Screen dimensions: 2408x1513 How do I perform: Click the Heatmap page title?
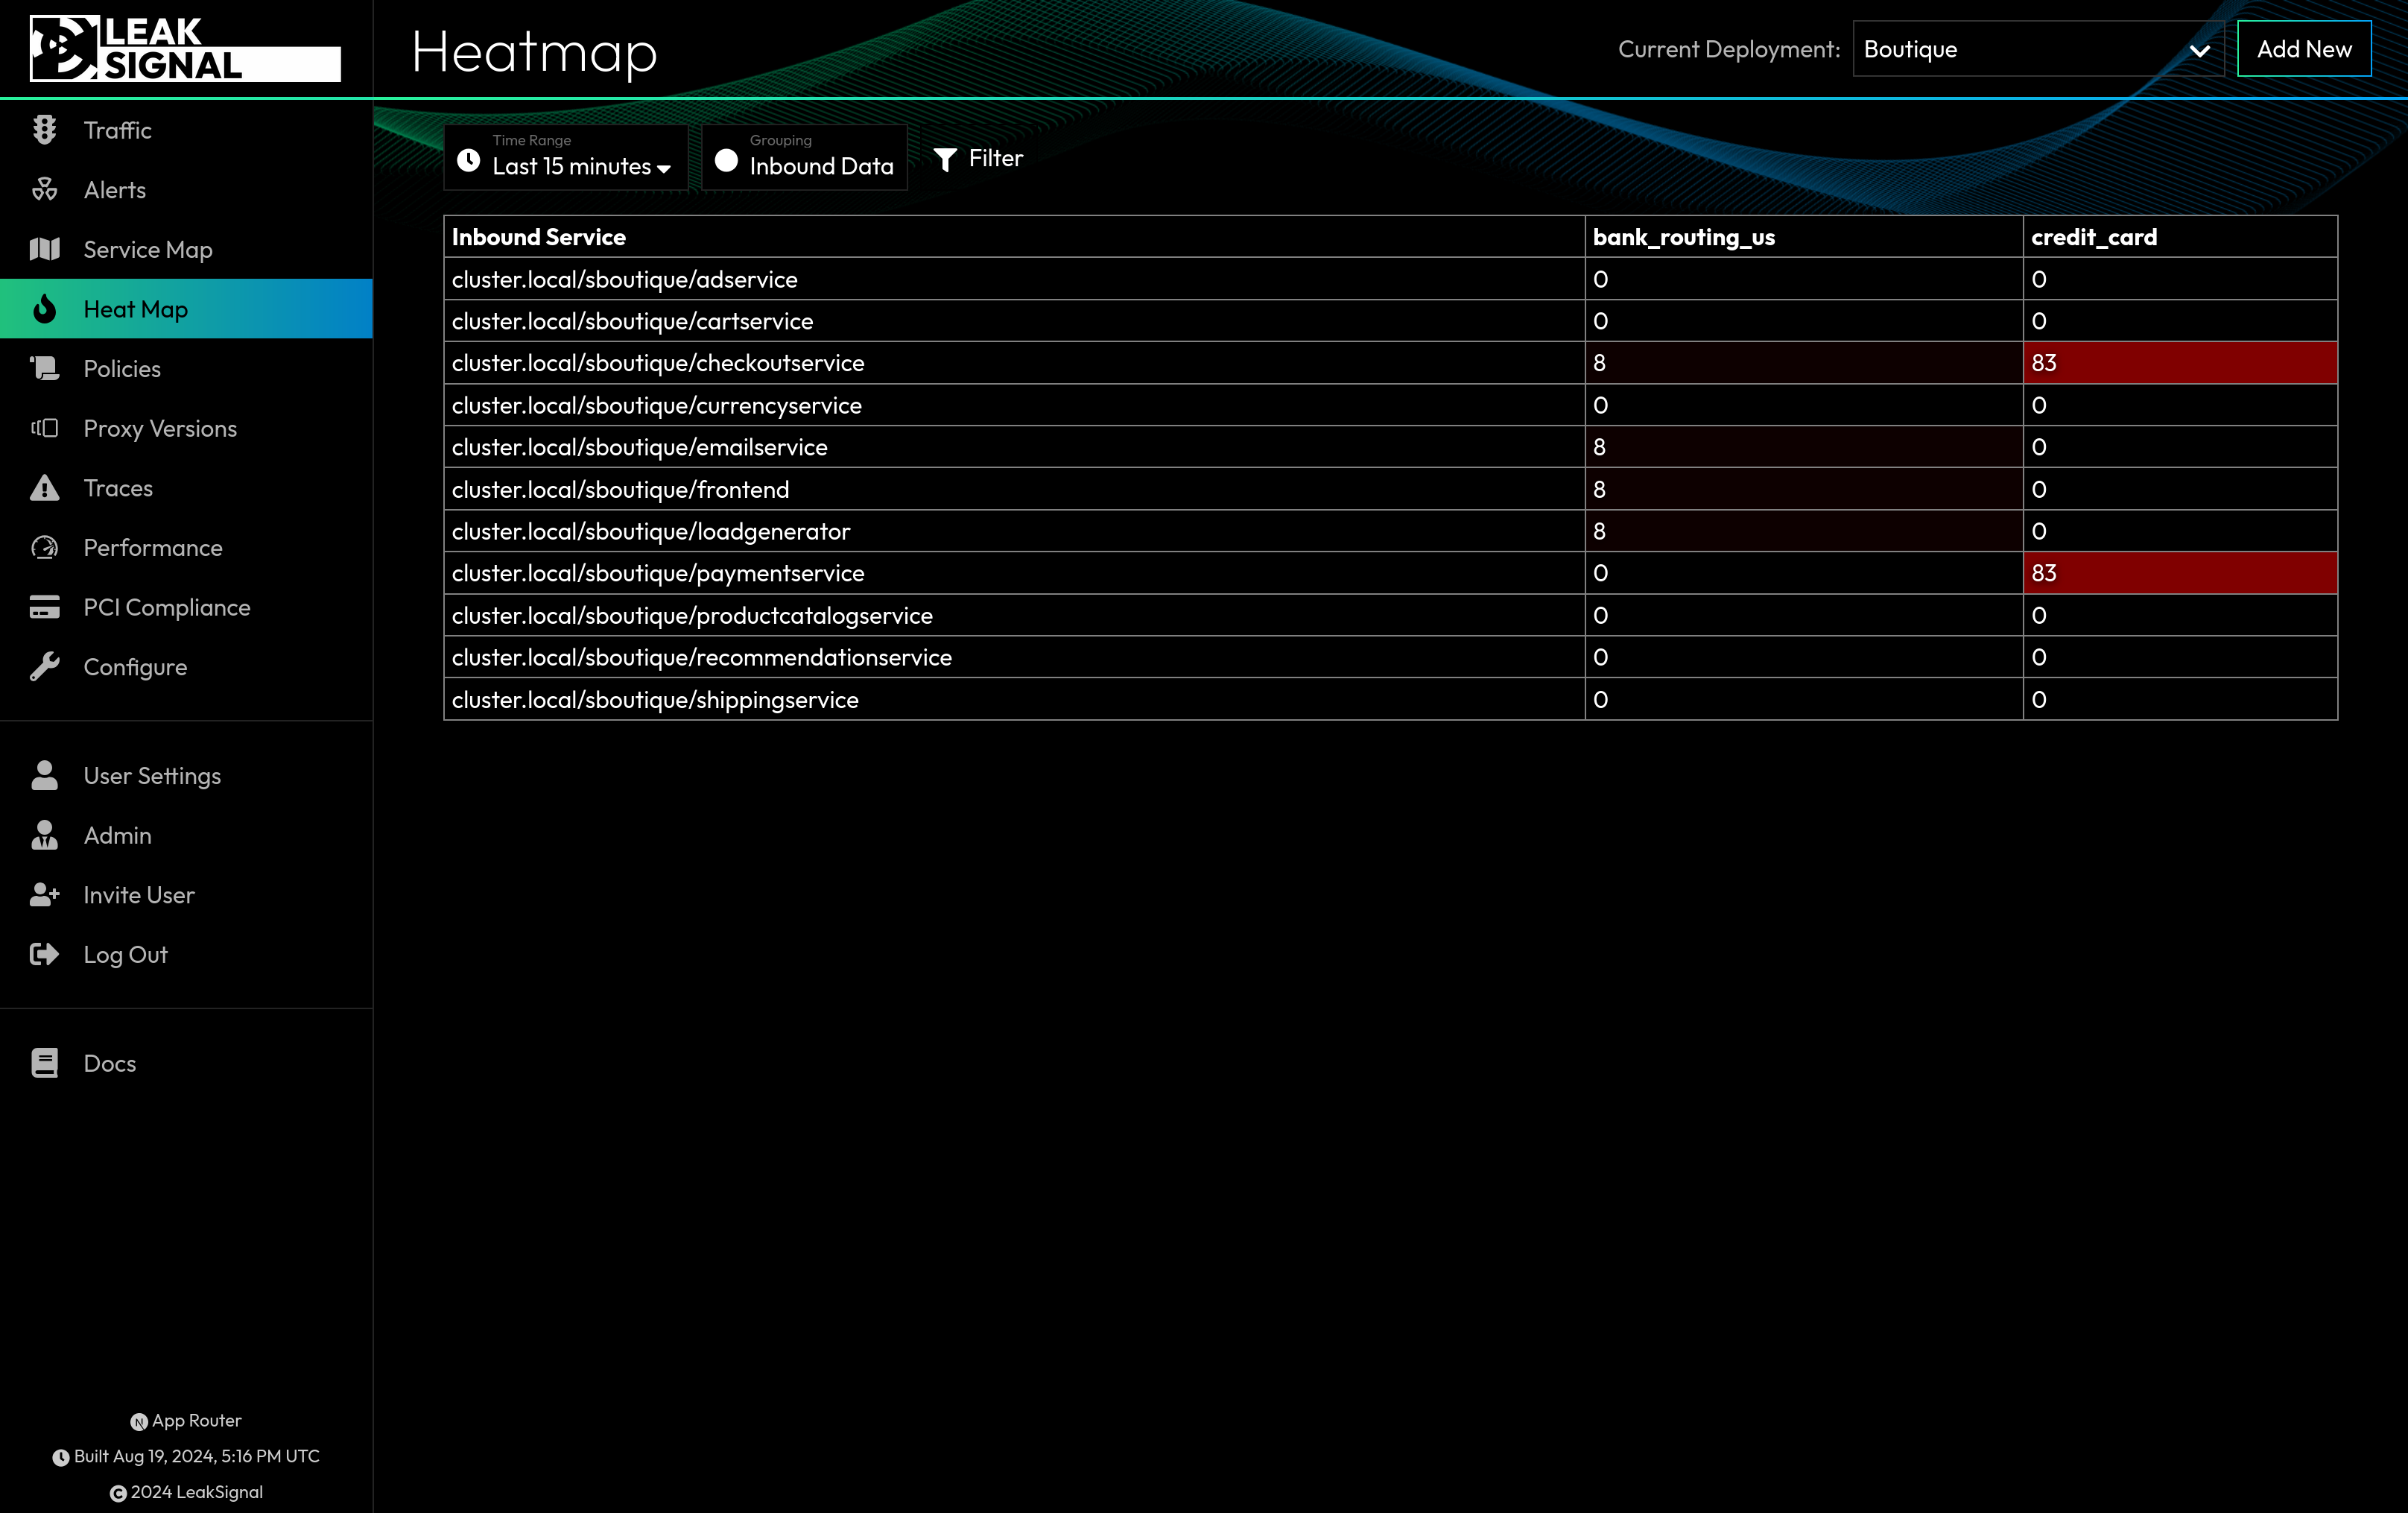534,52
